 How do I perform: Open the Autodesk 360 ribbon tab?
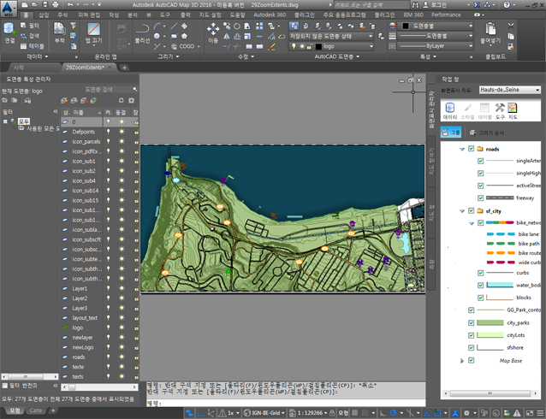click(270, 15)
